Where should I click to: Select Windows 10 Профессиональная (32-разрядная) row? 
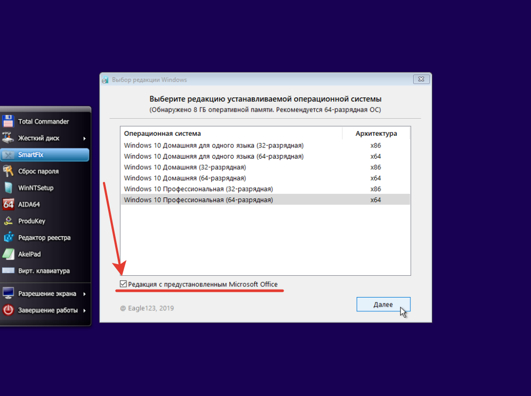pyautogui.click(x=265, y=189)
